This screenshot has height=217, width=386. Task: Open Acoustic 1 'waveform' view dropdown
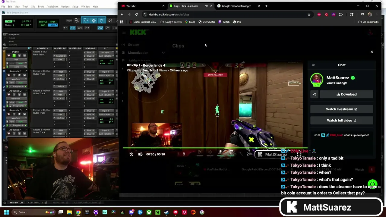click(17, 79)
